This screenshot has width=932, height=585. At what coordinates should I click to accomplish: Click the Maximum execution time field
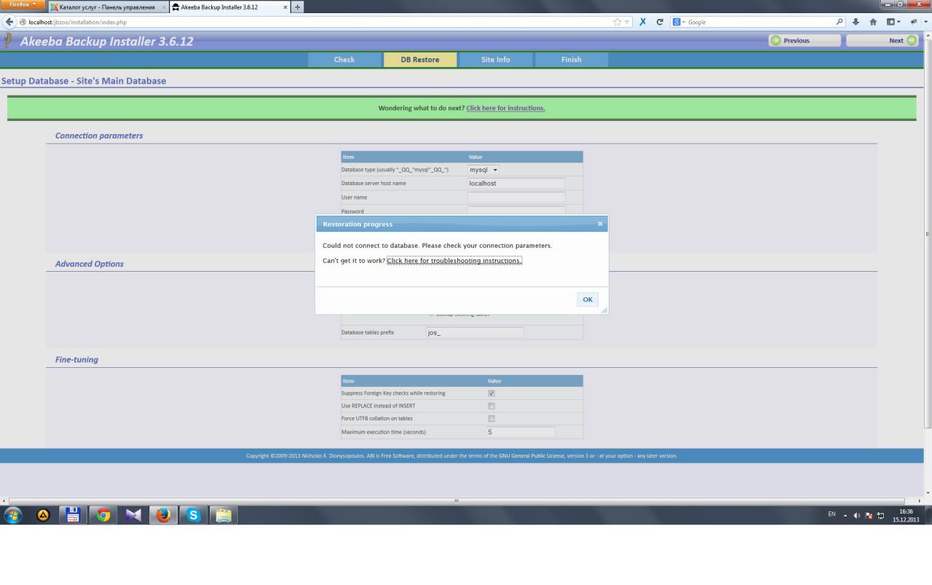pos(520,432)
